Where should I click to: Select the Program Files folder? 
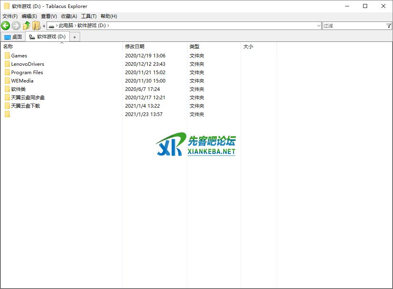(x=27, y=73)
